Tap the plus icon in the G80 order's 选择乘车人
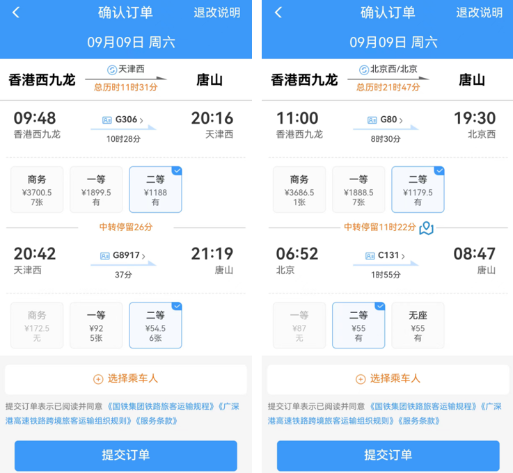 click(360, 379)
